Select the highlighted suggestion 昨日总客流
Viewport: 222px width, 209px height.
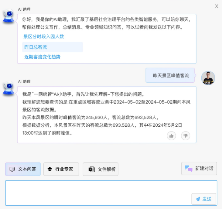[36, 47]
